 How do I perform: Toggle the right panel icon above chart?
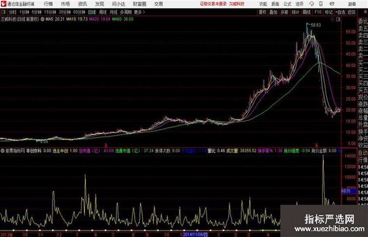pos(338,19)
